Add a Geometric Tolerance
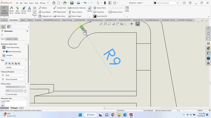Screen dimensions: 211x118 tap(77, 8)
